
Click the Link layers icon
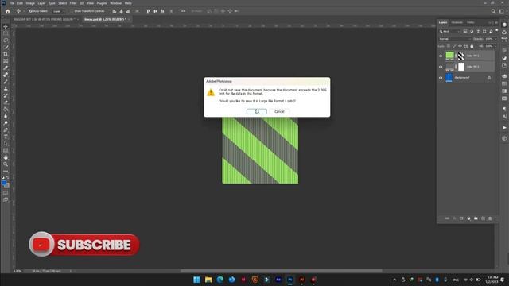click(447, 218)
